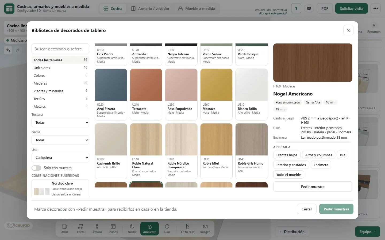
Task: Open the three-dot more options menu
Action: click(x=376, y=9)
